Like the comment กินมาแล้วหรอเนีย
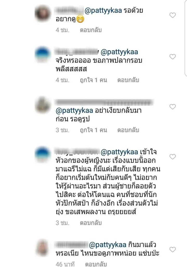187x267 pixels. coord(172,249)
